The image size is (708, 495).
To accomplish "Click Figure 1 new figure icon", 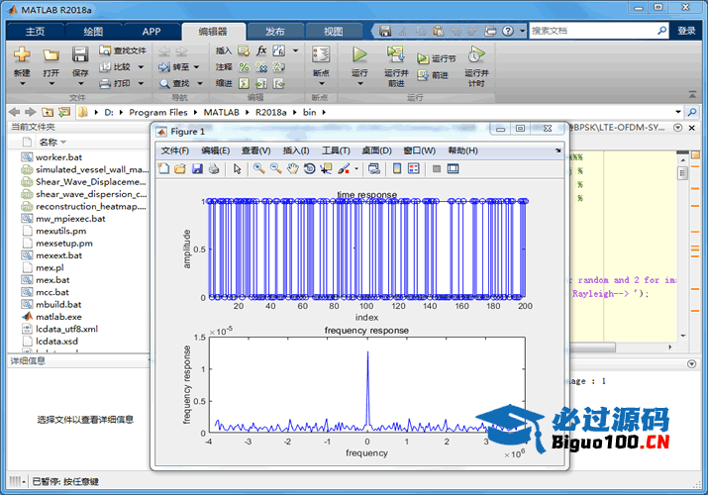I will point(163,168).
